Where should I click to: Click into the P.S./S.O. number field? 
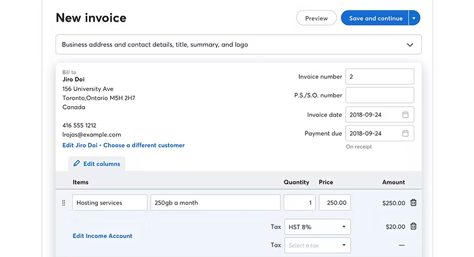(x=379, y=96)
